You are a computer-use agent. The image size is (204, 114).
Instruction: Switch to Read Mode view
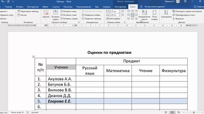click(166, 112)
